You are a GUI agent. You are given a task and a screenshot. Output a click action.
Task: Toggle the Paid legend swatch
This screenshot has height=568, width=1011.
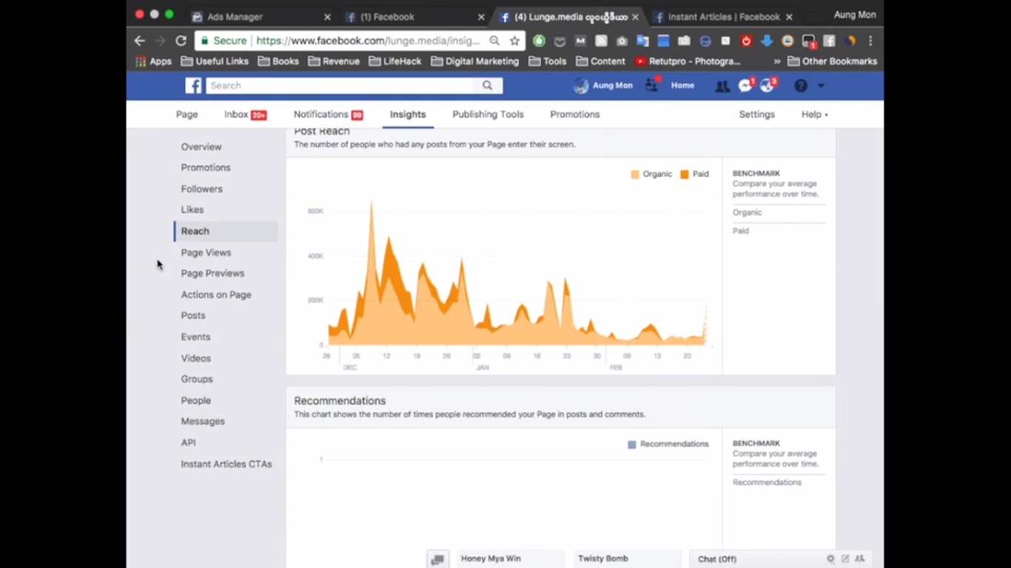(685, 175)
